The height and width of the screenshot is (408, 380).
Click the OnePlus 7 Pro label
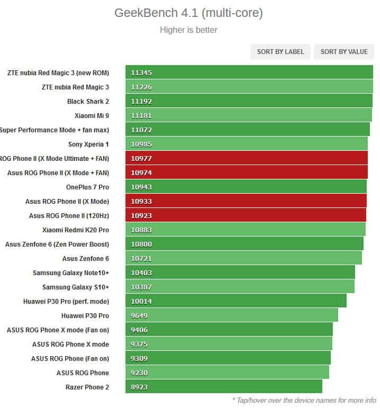tap(87, 187)
